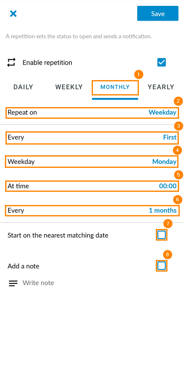
Task: Click the blue X close icon
Action: (13, 14)
